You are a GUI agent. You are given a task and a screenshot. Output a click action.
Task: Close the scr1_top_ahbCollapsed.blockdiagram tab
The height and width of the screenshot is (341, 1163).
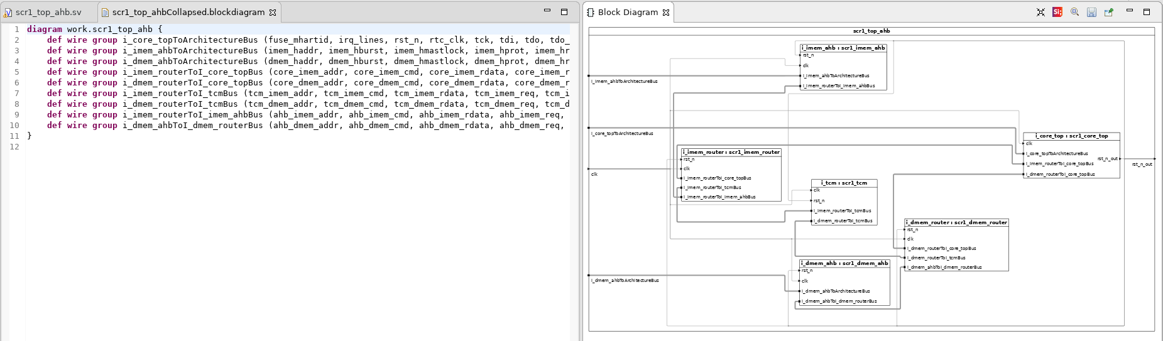pos(273,12)
